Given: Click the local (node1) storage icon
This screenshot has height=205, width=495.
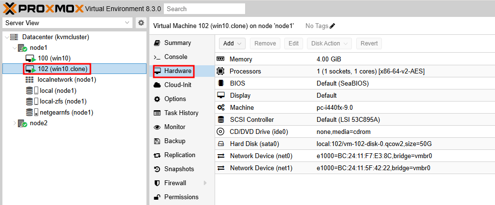Looking at the screenshot, I should coord(32,91).
